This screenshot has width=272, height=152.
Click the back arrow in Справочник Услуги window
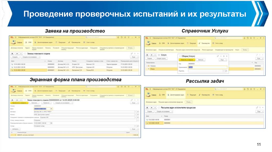tap(152, 55)
